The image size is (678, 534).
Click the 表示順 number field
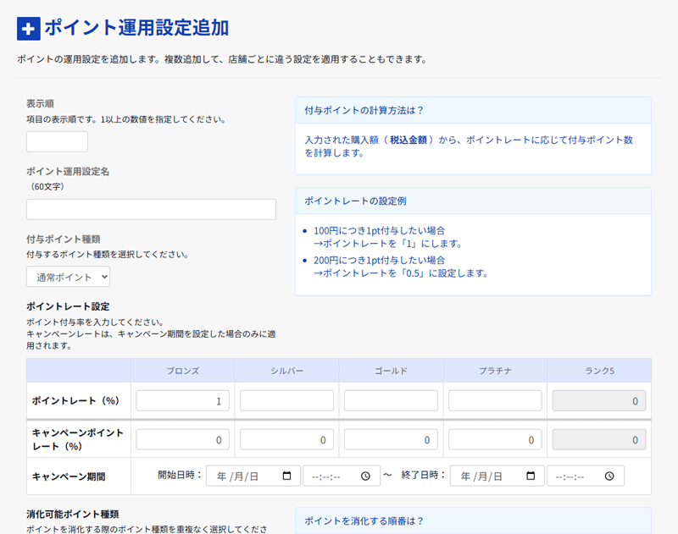57,141
